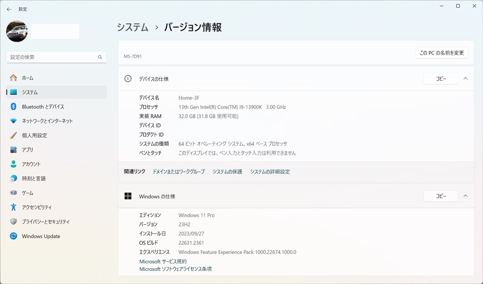Viewport: 483px width, 284px height.
Task: Click the Accessibility figure icon
Action: point(13,207)
